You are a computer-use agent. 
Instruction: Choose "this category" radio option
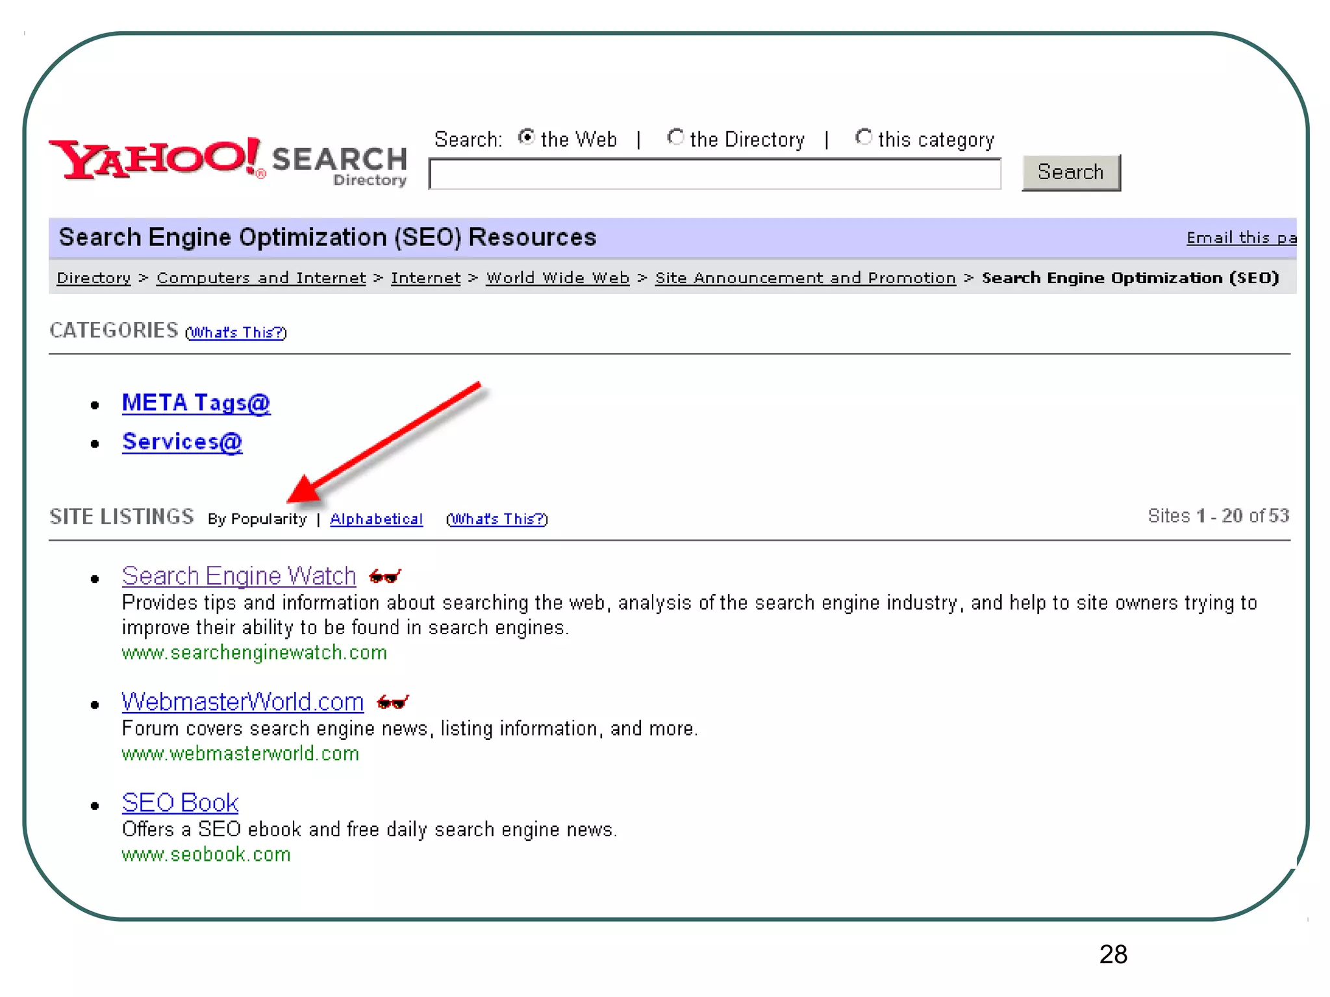pos(863,138)
